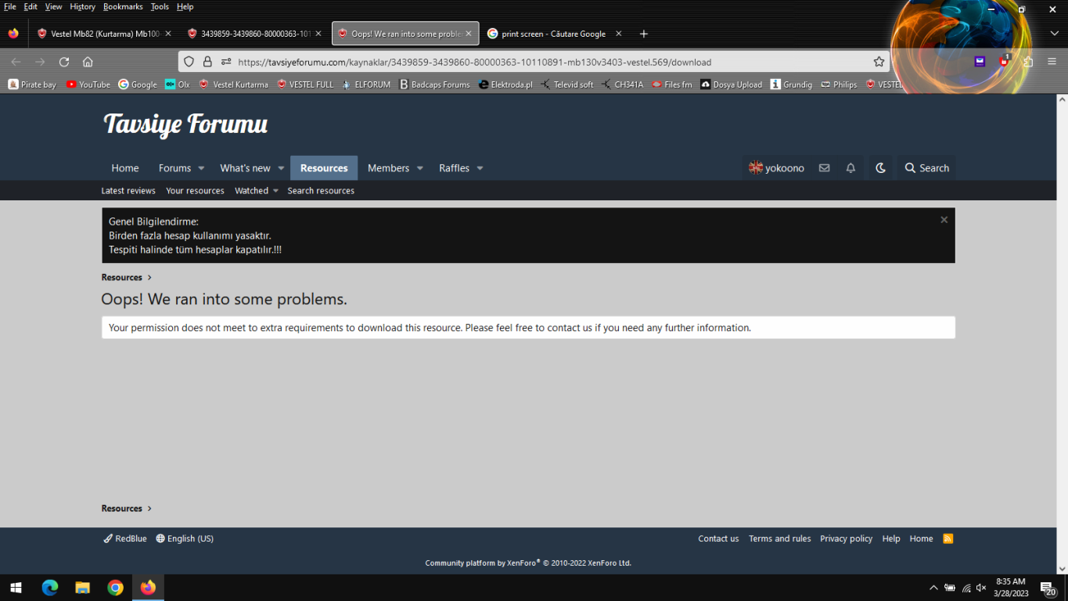Open the RedBlue style chooser
The width and height of the screenshot is (1068, 601).
point(125,538)
